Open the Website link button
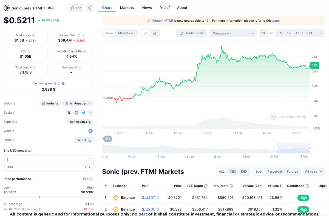Image resolution: width=329 pixels, height=216 pixels. [50, 103]
